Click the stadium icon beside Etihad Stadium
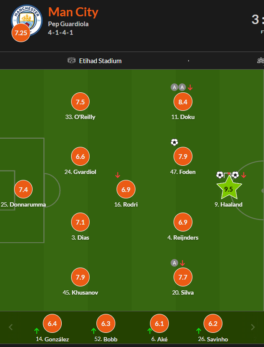The image size is (264, 347). click(x=72, y=61)
